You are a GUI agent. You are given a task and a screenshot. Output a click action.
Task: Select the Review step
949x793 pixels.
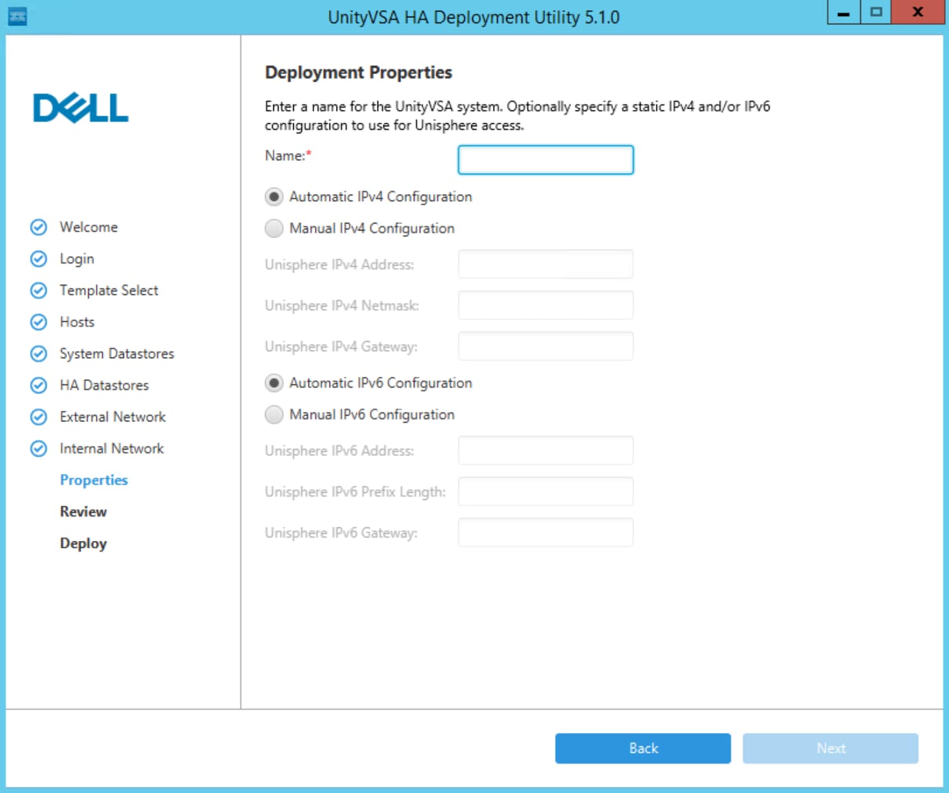[83, 511]
